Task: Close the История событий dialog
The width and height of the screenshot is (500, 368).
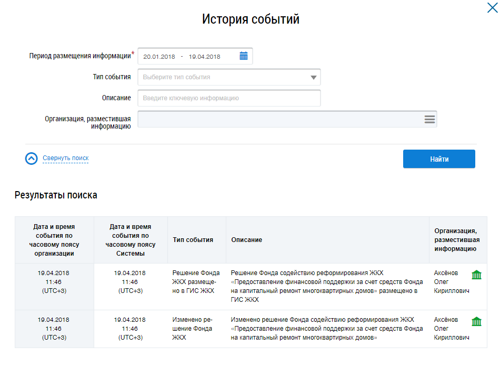Action: click(x=490, y=7)
